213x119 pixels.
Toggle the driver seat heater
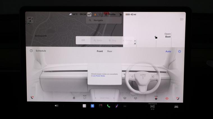point(177,98)
